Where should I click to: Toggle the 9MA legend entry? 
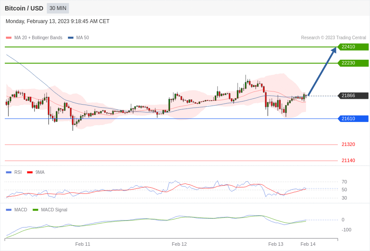click(36, 173)
